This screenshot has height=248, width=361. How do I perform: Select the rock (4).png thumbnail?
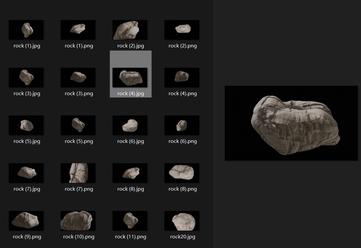click(x=182, y=78)
